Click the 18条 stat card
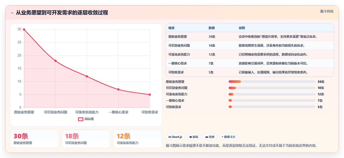This screenshot has height=158, width=344. [86, 139]
